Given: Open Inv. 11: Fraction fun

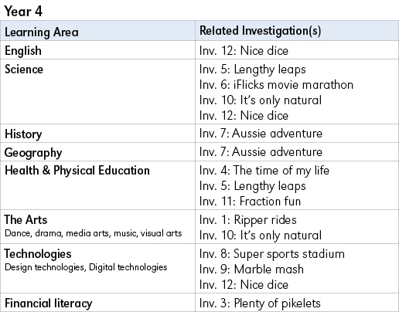Looking at the screenshot, I should coord(250,201).
